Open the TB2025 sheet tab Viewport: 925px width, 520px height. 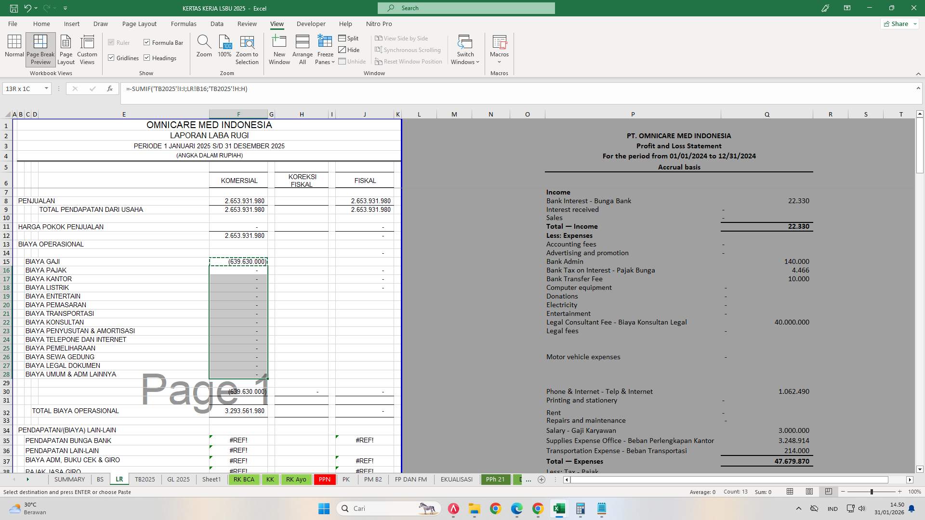pos(145,479)
